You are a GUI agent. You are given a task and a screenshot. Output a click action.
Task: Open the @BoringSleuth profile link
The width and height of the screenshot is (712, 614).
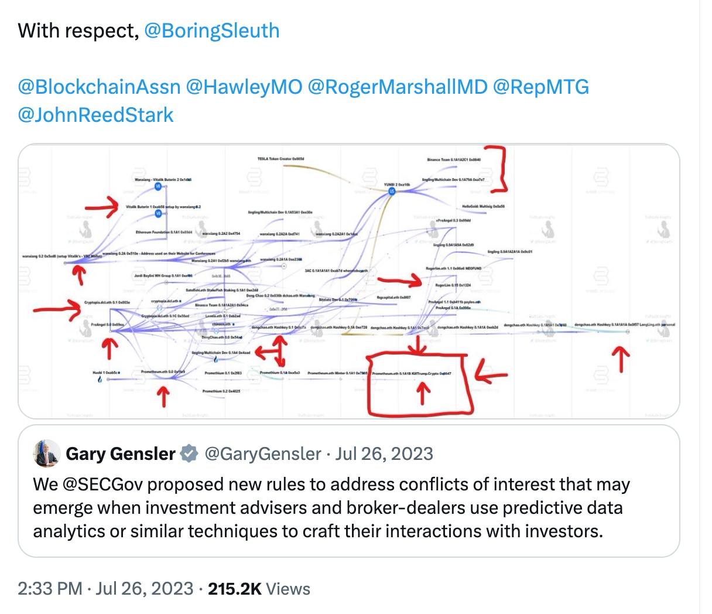(211, 30)
